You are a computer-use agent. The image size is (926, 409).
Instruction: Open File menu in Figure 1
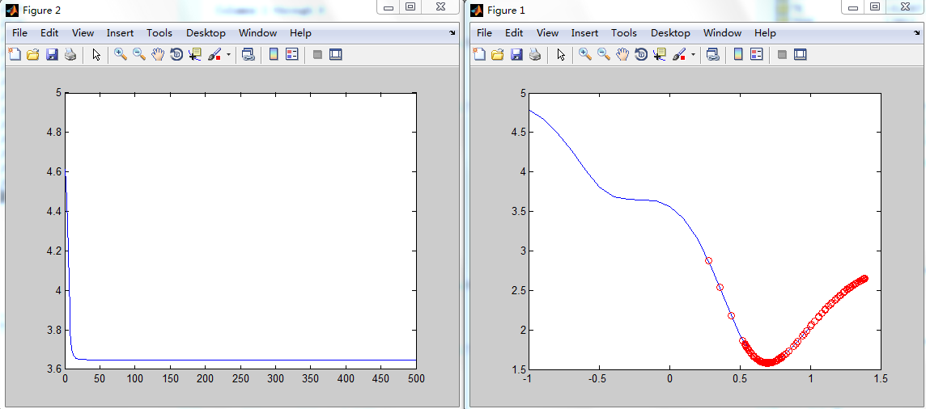click(x=484, y=33)
